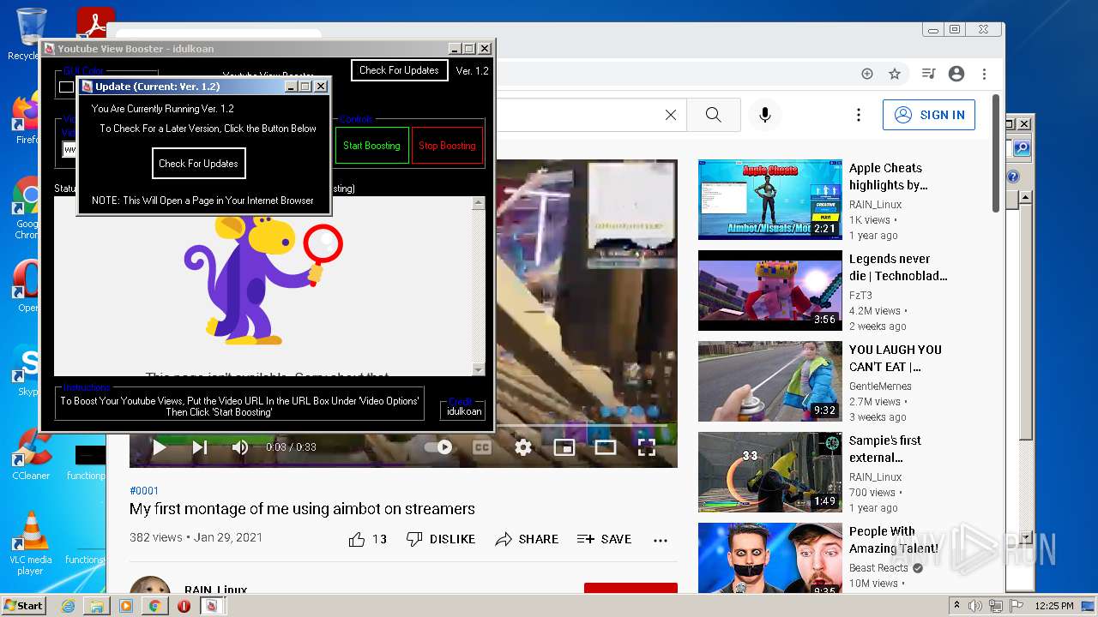The width and height of the screenshot is (1098, 617).
Task: Open Chrome from the taskbar
Action: 154,606
